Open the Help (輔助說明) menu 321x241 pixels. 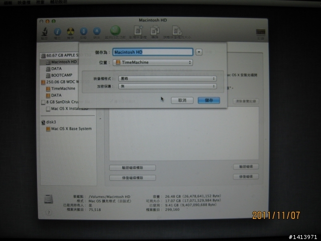(59, 2)
